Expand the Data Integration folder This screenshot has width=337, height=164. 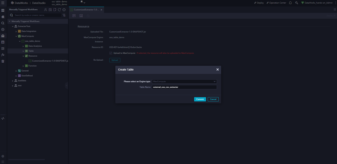[x=16, y=31]
